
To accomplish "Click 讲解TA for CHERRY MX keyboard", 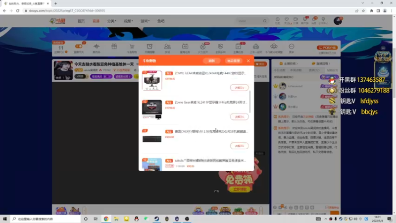I will [x=239, y=146].
